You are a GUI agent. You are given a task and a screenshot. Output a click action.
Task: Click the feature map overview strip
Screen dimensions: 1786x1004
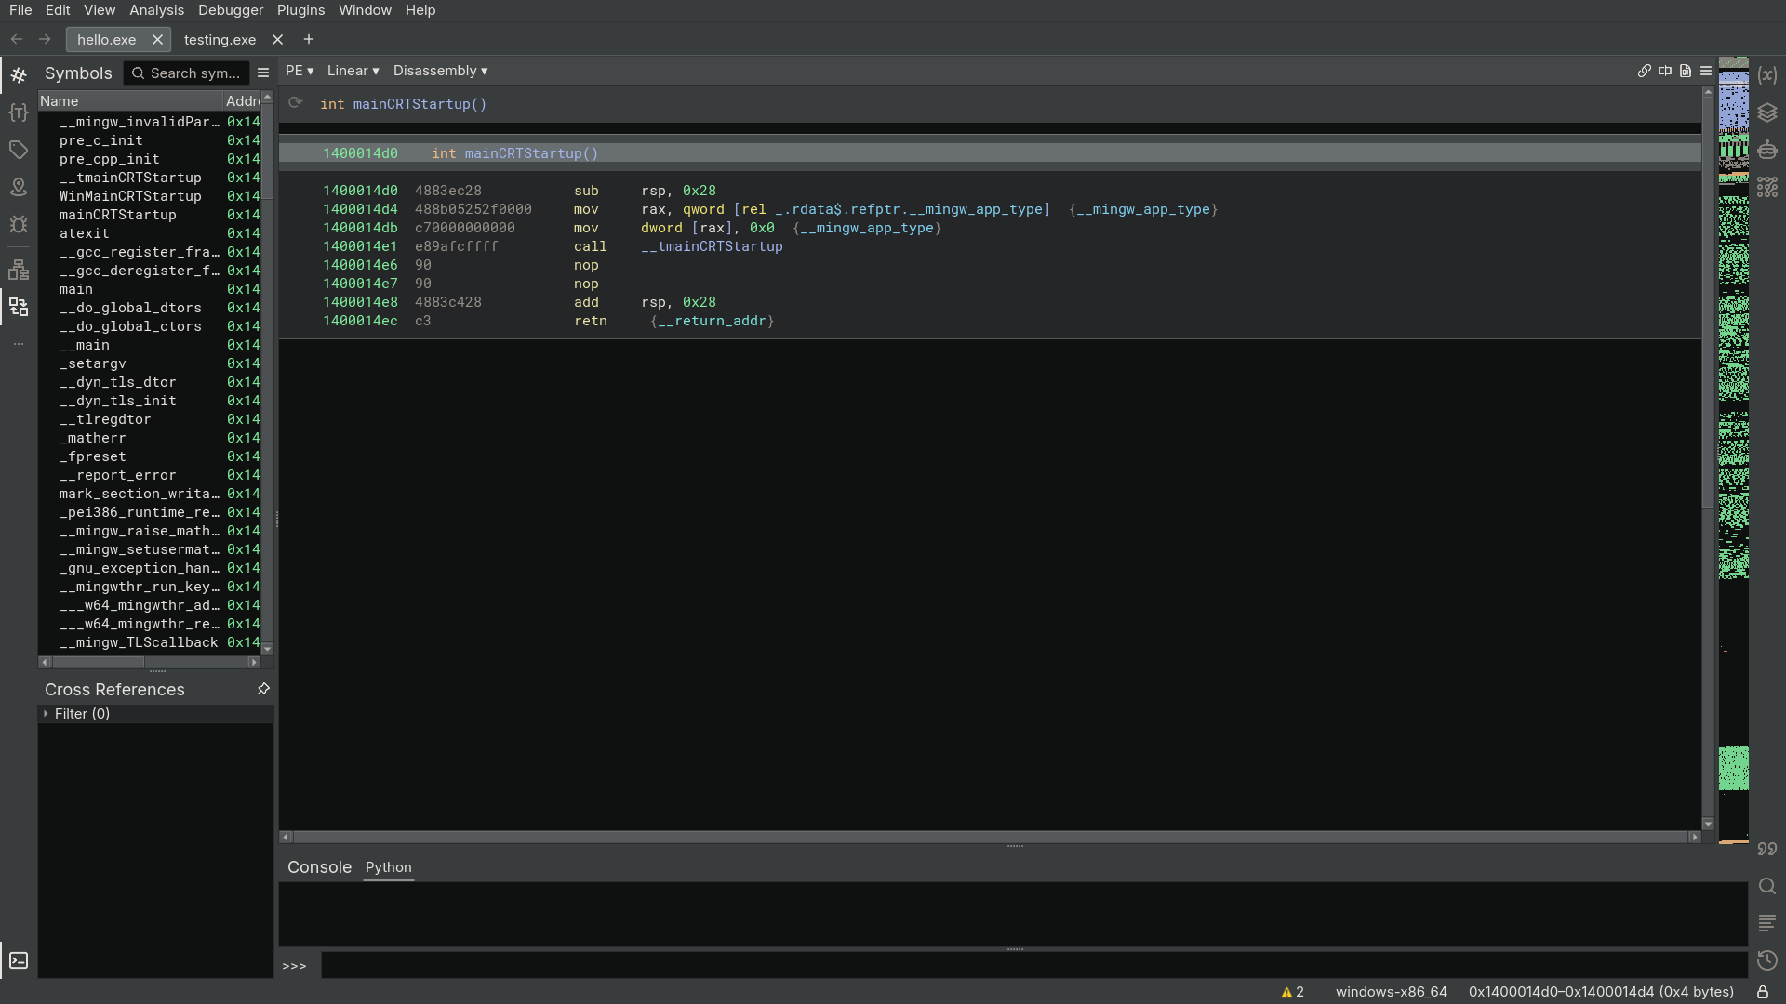(1733, 372)
